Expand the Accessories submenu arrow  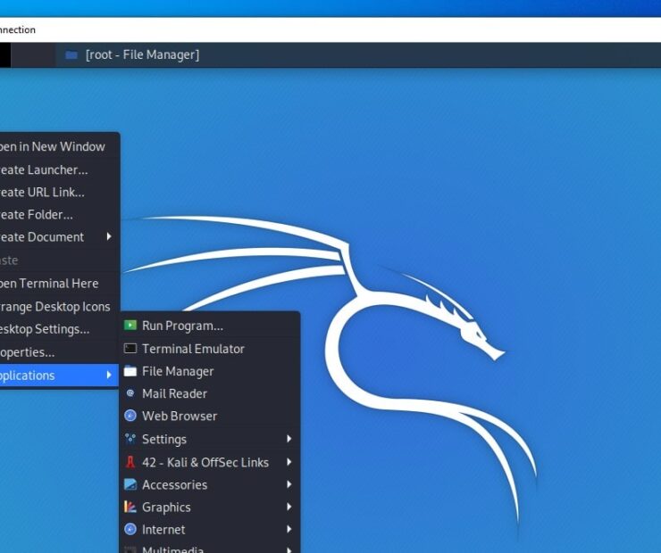click(289, 484)
